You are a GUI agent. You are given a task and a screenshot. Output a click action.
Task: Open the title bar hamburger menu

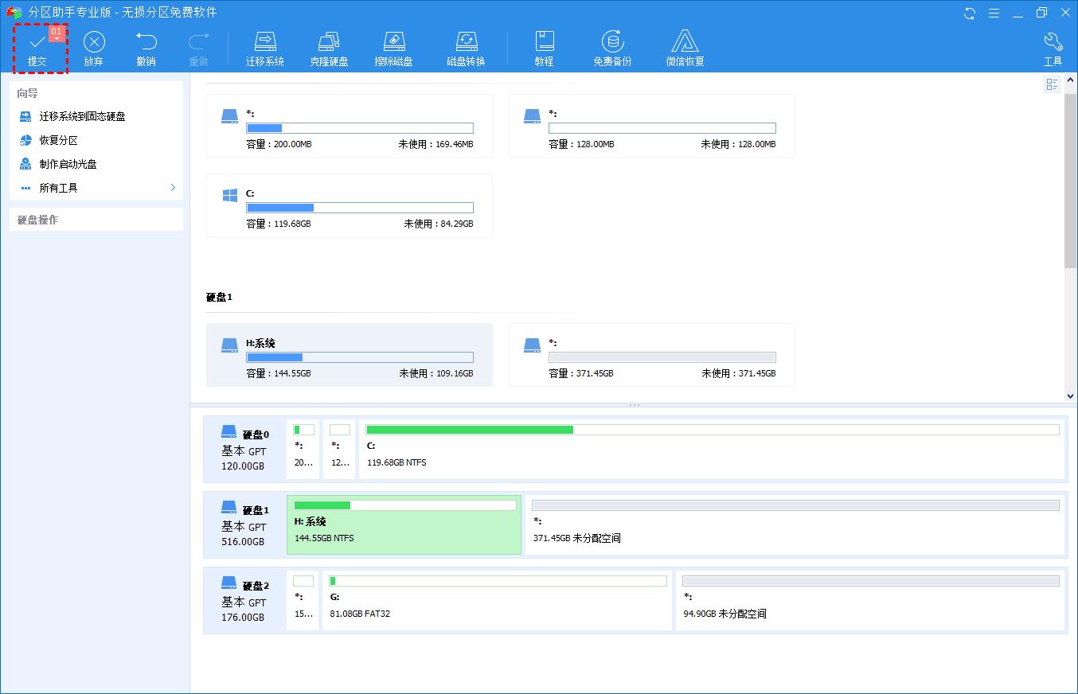(x=994, y=13)
